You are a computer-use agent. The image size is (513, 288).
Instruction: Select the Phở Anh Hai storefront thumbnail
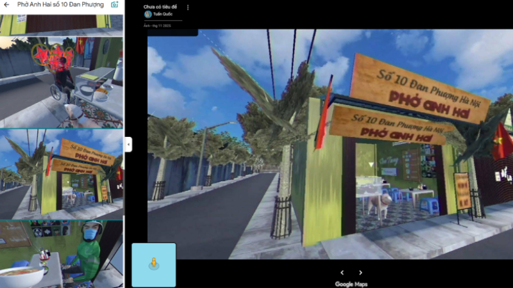61,173
